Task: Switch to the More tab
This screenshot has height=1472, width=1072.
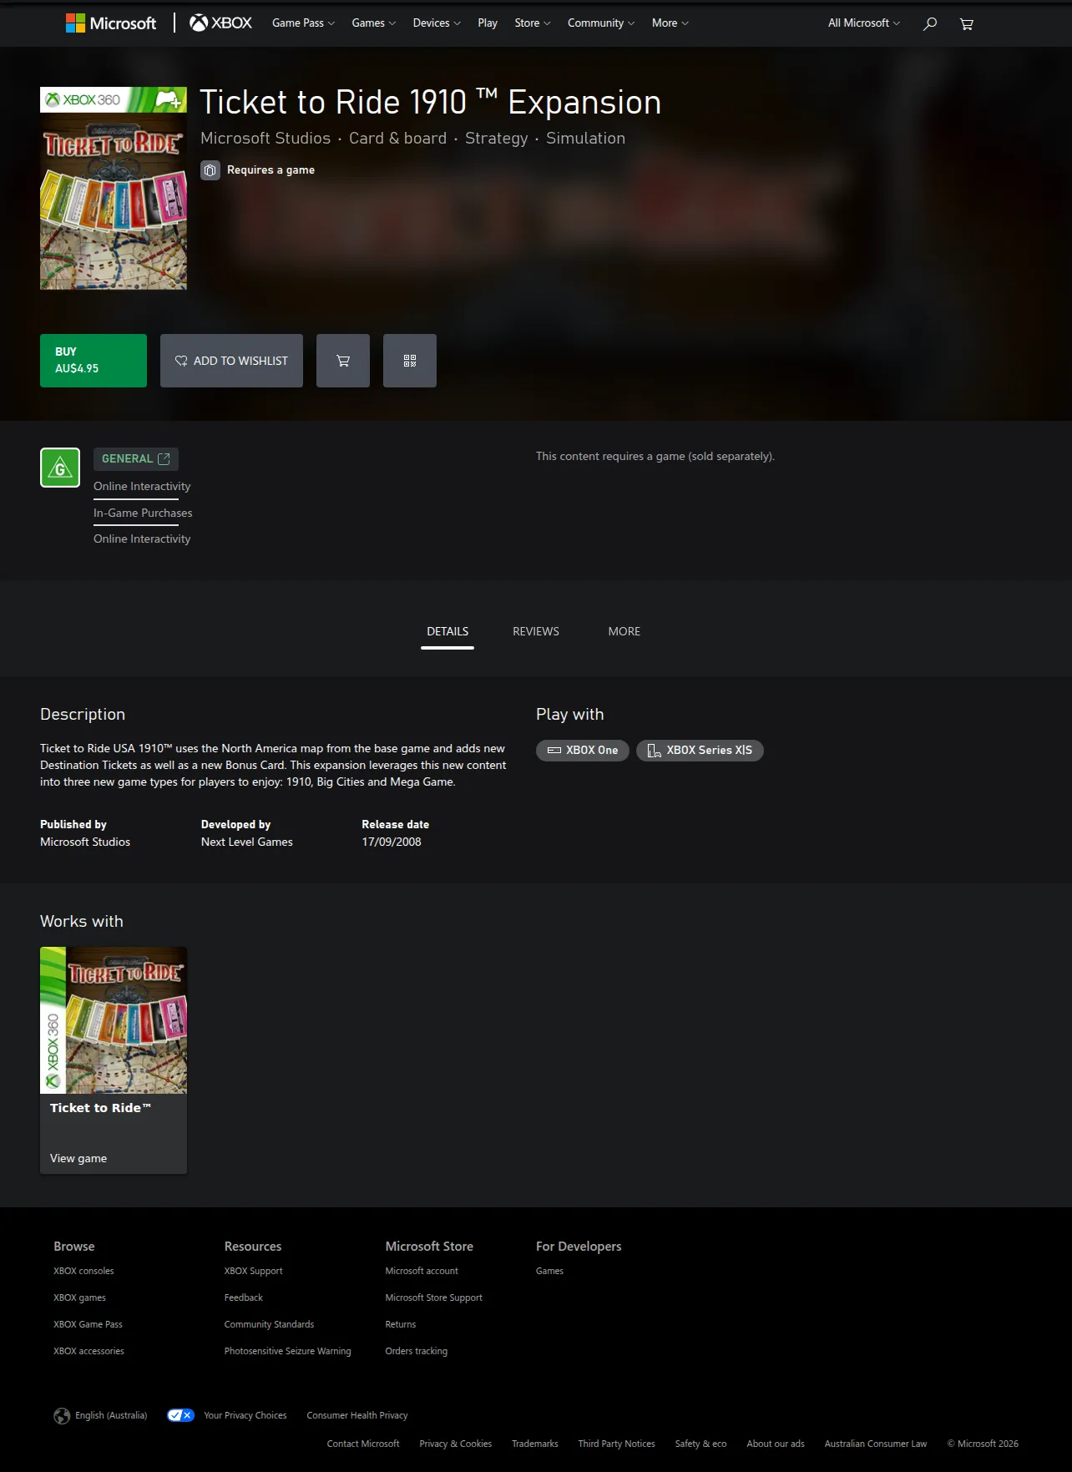Action: point(624,631)
